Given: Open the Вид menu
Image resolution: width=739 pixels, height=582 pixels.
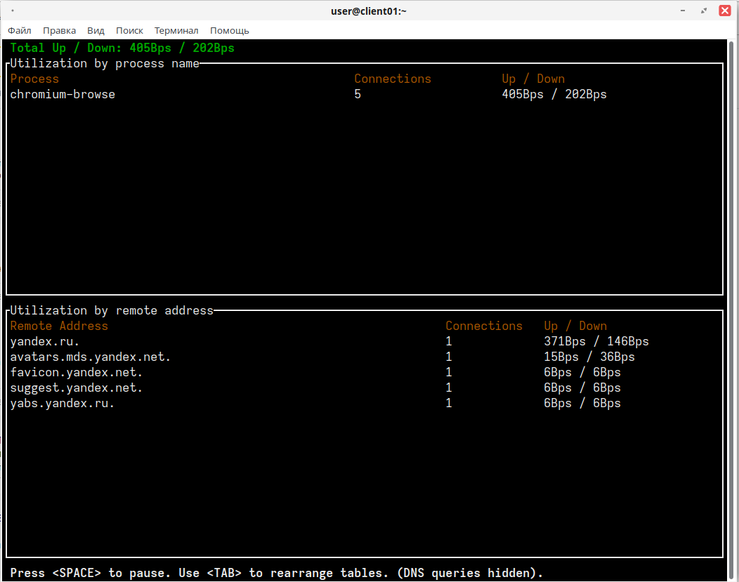Looking at the screenshot, I should pos(96,31).
